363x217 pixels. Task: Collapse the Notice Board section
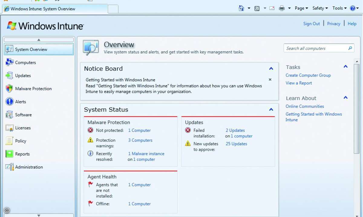click(x=271, y=69)
